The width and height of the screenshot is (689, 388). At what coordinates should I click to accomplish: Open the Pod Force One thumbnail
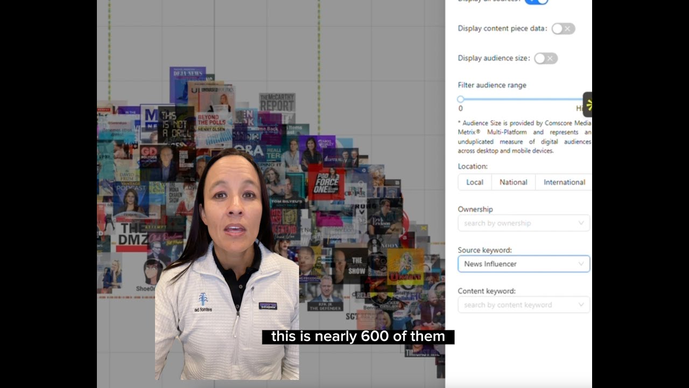point(327,182)
